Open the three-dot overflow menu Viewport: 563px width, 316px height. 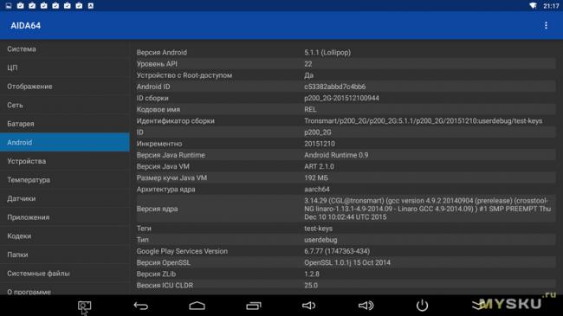[546, 25]
